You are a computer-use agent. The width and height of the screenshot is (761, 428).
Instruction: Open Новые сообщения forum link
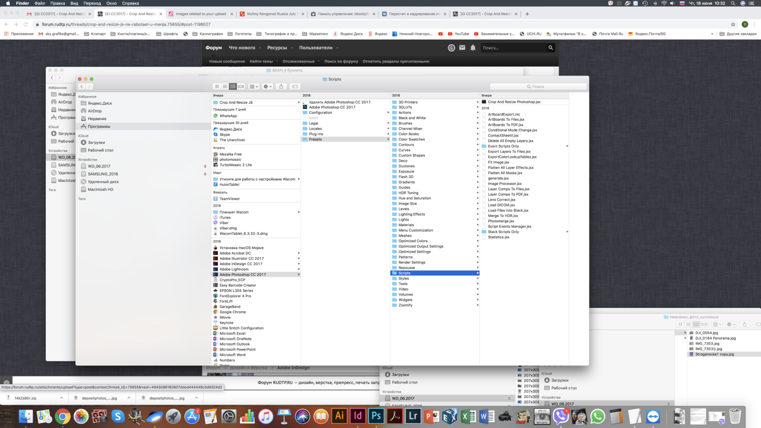(x=227, y=61)
